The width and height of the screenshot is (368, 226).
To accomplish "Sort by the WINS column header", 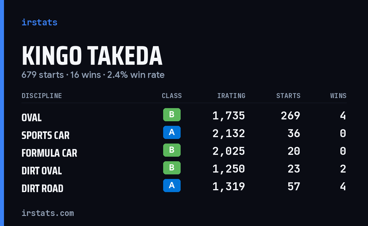I will [338, 96].
